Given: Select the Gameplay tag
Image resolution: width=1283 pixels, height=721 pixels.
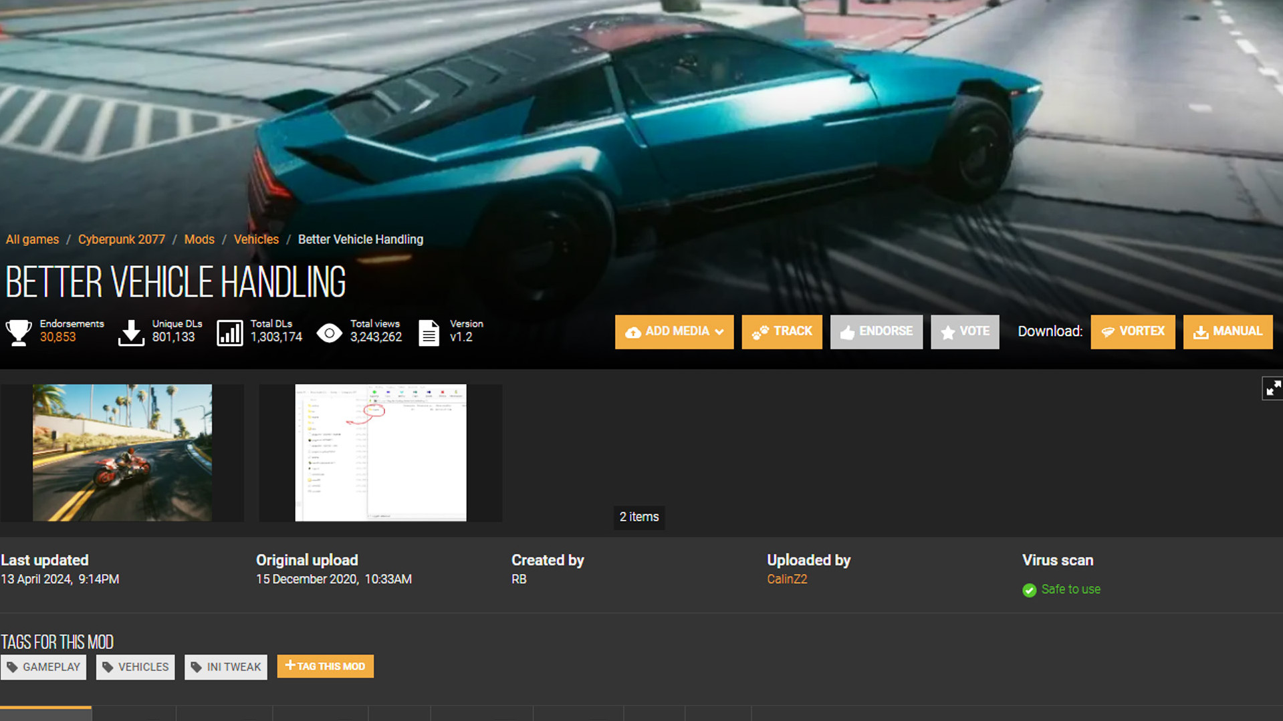Looking at the screenshot, I should click(43, 667).
